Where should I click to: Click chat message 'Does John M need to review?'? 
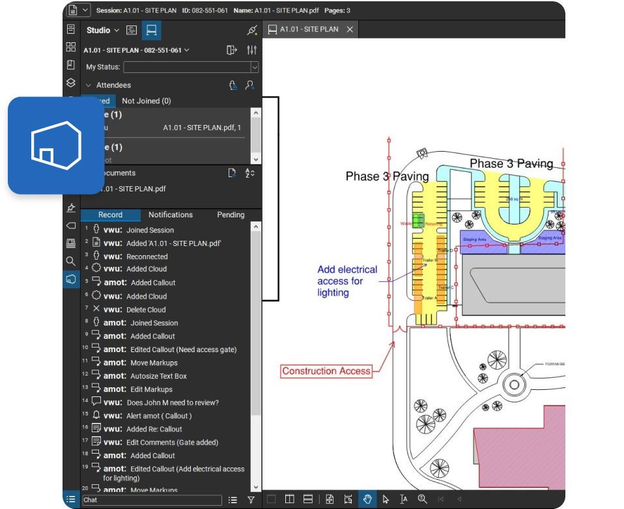coord(161,402)
